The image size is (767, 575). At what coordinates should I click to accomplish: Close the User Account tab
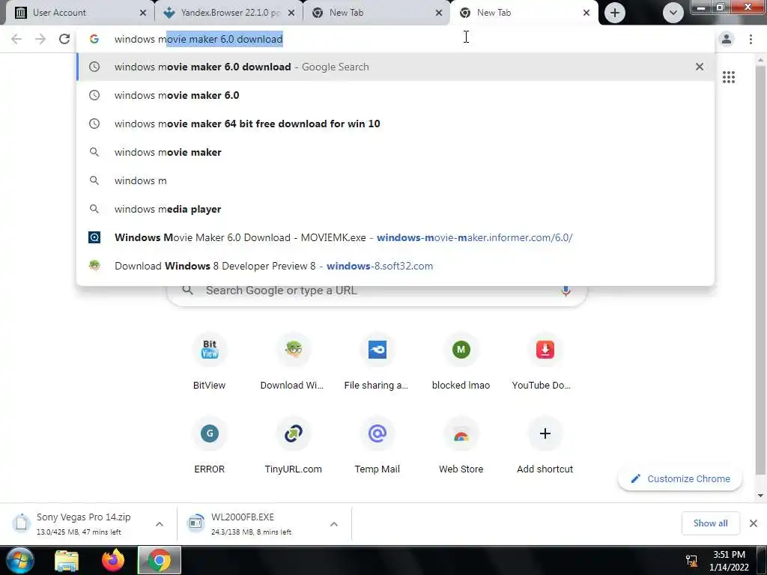[x=143, y=13]
